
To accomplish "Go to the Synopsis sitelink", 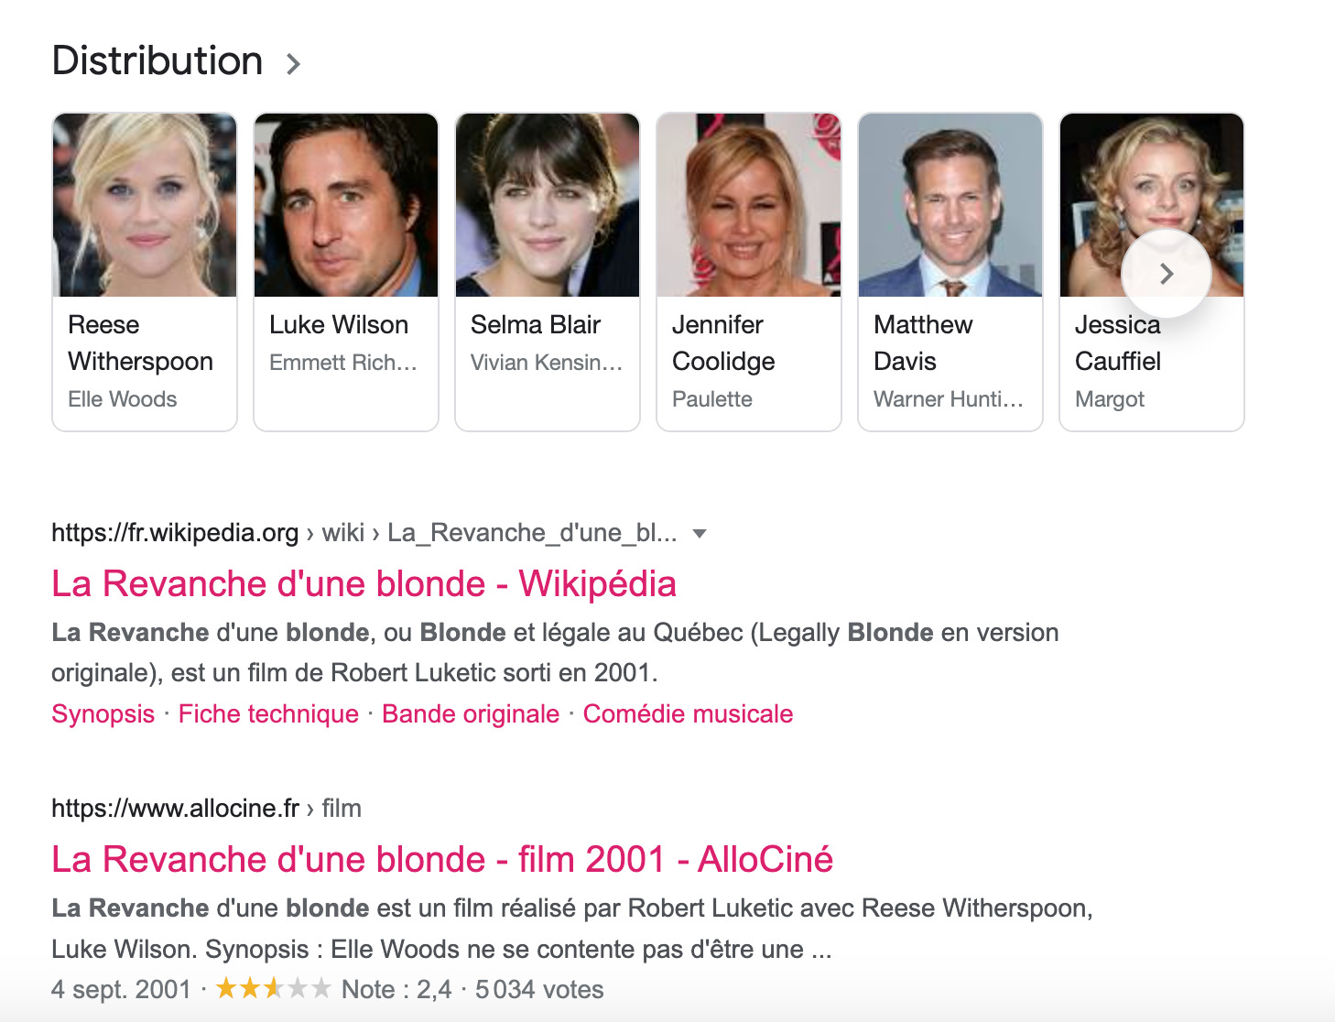I will (103, 714).
